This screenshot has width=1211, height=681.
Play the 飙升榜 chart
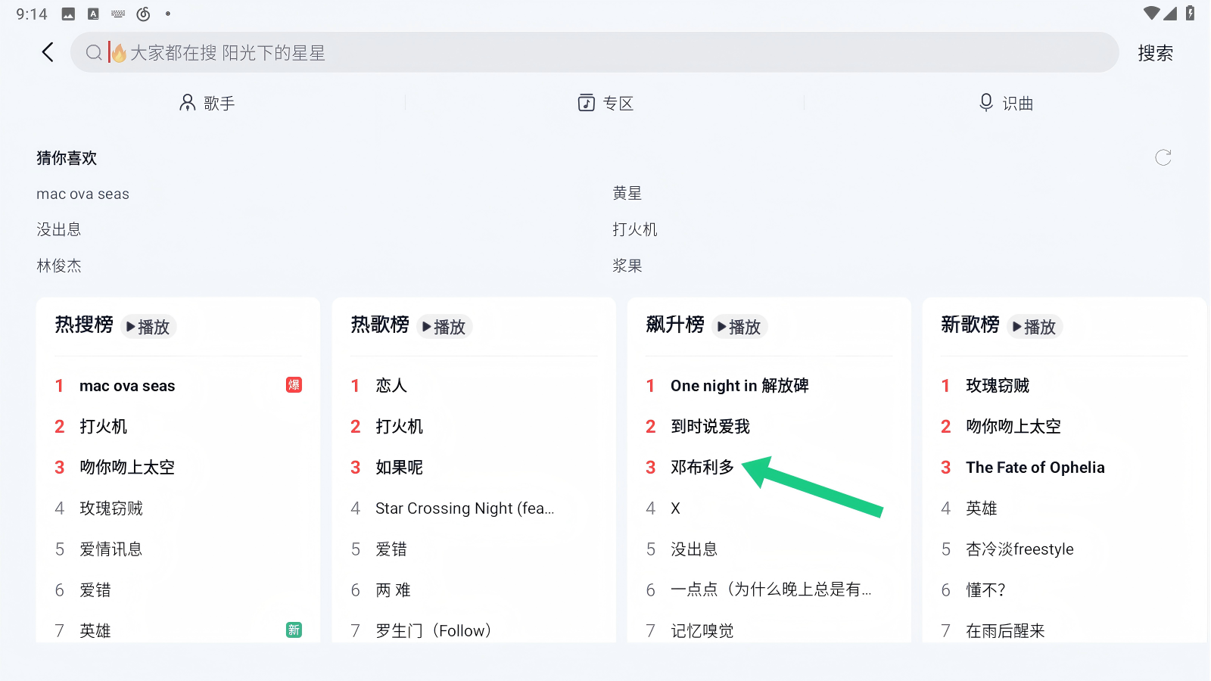(x=739, y=327)
